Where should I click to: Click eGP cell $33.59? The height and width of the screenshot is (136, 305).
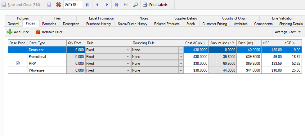272,64
